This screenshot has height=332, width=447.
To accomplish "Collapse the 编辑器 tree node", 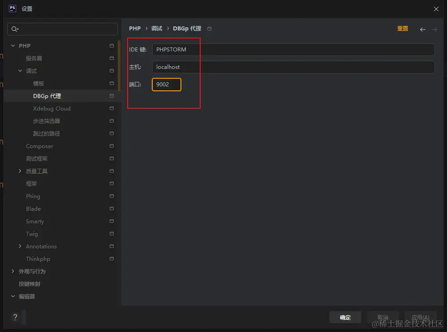I will point(13,296).
